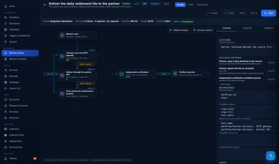Open the Contract panel tab
The width and height of the screenshot is (279, 164).
pos(226,28)
